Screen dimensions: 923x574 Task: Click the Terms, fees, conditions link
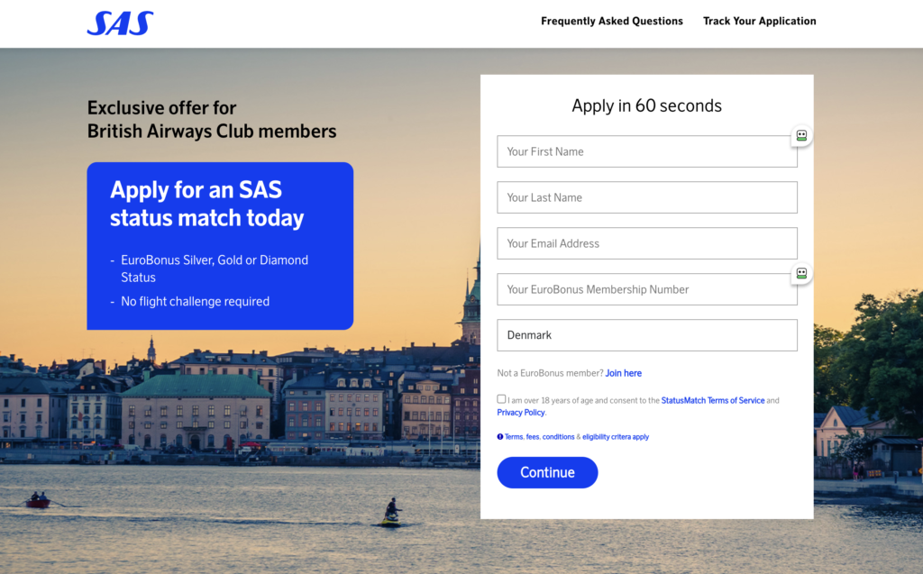point(539,437)
